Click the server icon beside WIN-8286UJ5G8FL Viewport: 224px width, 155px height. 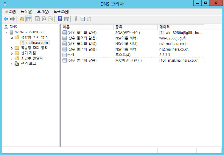11,32
